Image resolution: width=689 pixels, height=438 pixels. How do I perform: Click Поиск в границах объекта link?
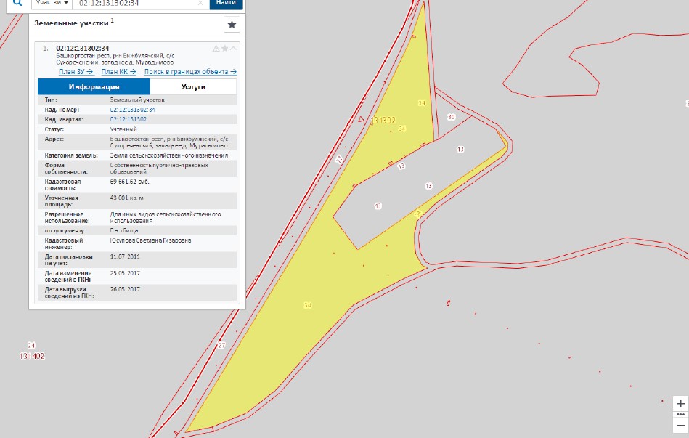[190, 72]
